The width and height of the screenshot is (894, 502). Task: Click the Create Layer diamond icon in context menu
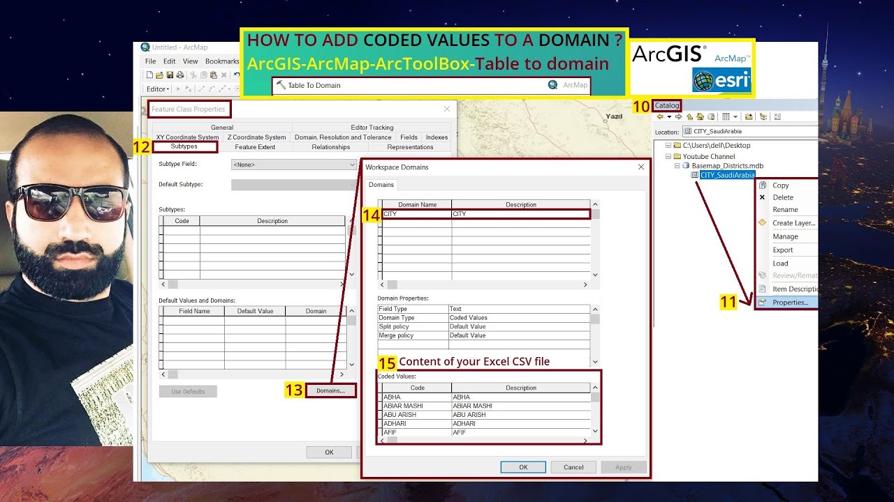(x=762, y=222)
